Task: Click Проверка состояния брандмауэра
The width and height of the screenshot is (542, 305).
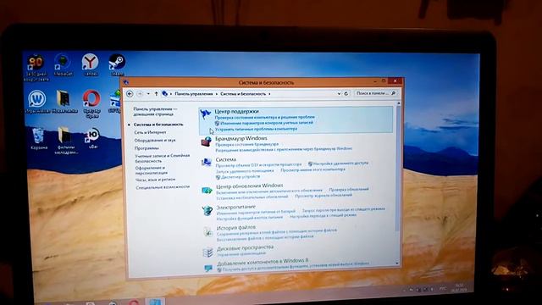Action: (x=246, y=144)
